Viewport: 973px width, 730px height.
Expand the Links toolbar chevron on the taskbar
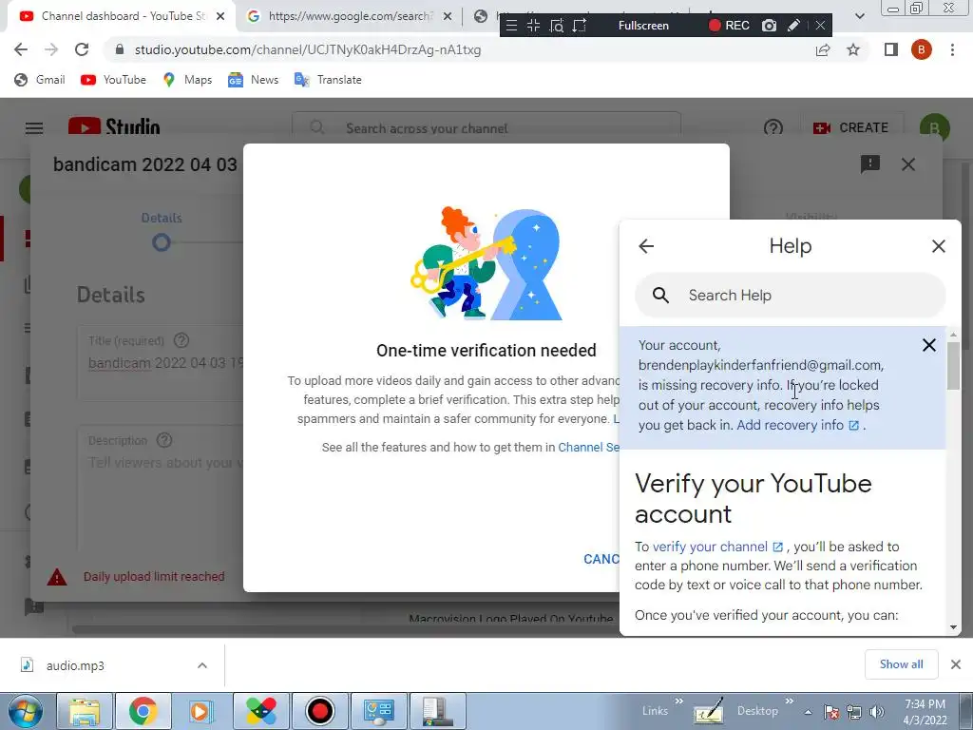[x=678, y=701]
